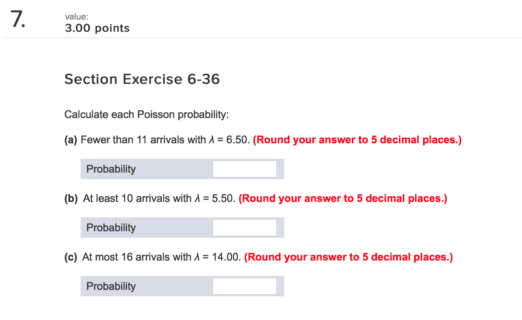Select the (c) question marker
522x320 pixels.
(x=71, y=257)
